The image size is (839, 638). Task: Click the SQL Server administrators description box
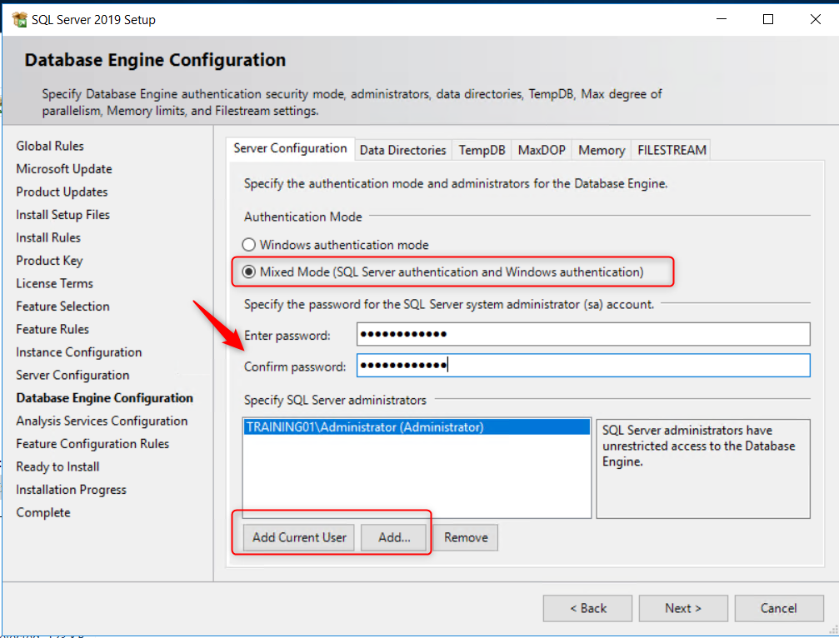(703, 468)
